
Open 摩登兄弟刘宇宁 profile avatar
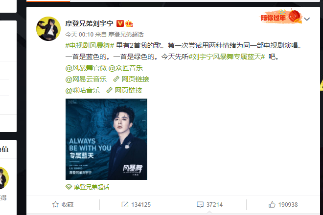48,29
